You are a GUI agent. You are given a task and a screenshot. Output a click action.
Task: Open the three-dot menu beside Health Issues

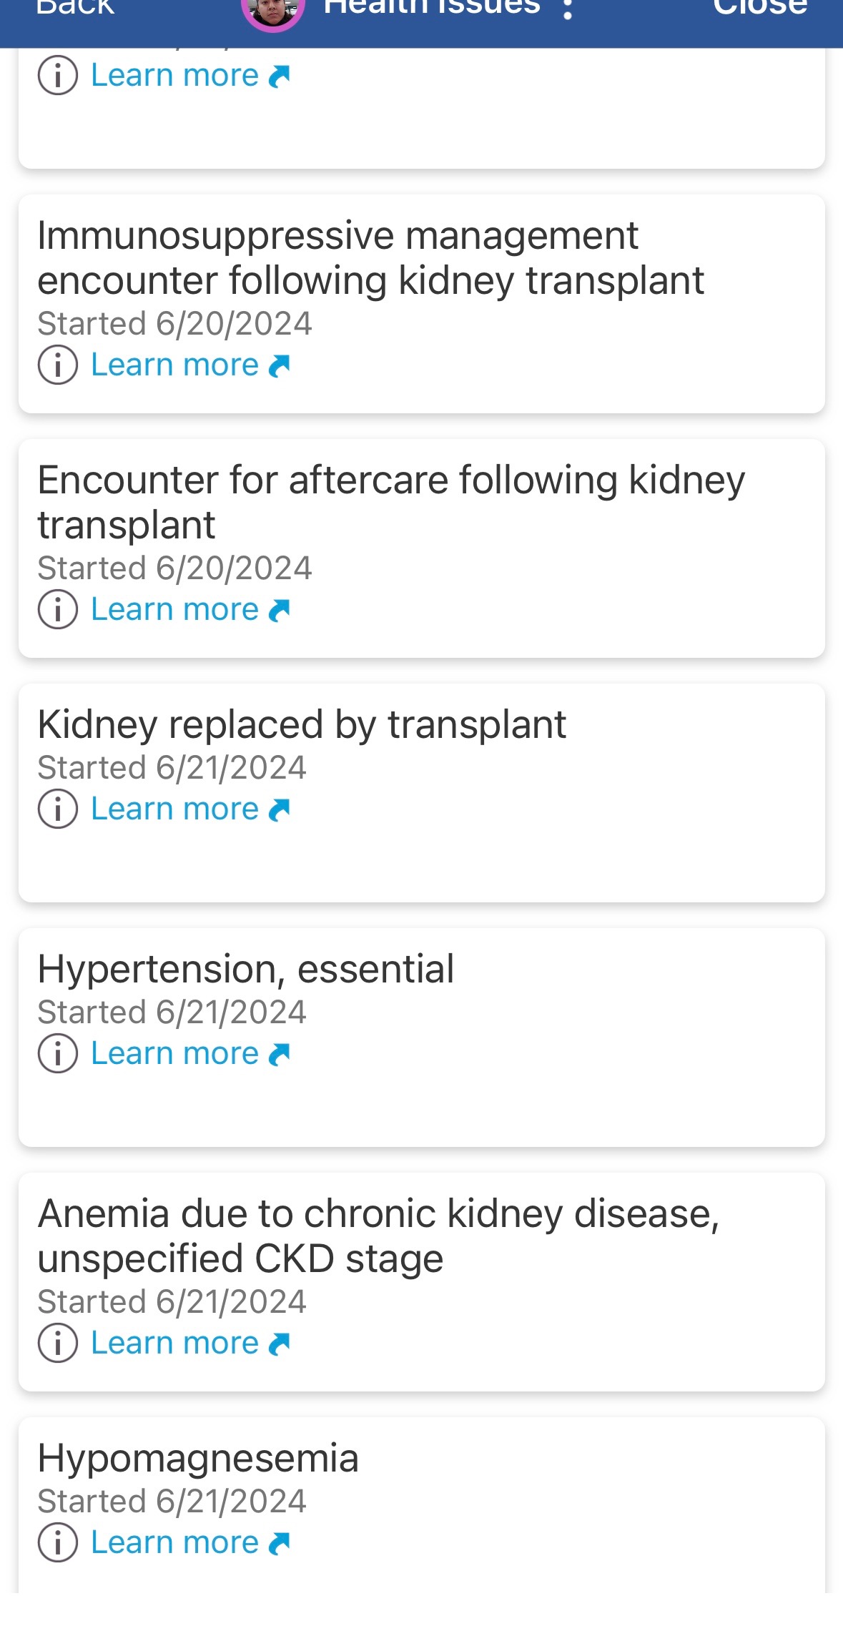point(568,9)
